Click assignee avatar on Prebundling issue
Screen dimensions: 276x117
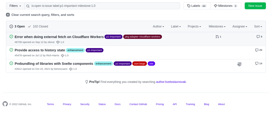[x=239, y=64]
